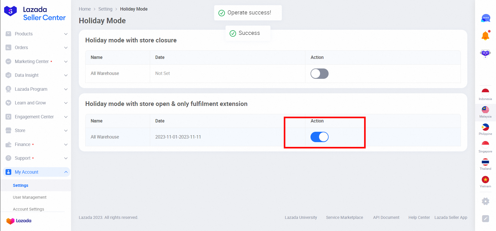Open the chat messages icon
Viewport: 496px width, 231px height.
[485, 18]
